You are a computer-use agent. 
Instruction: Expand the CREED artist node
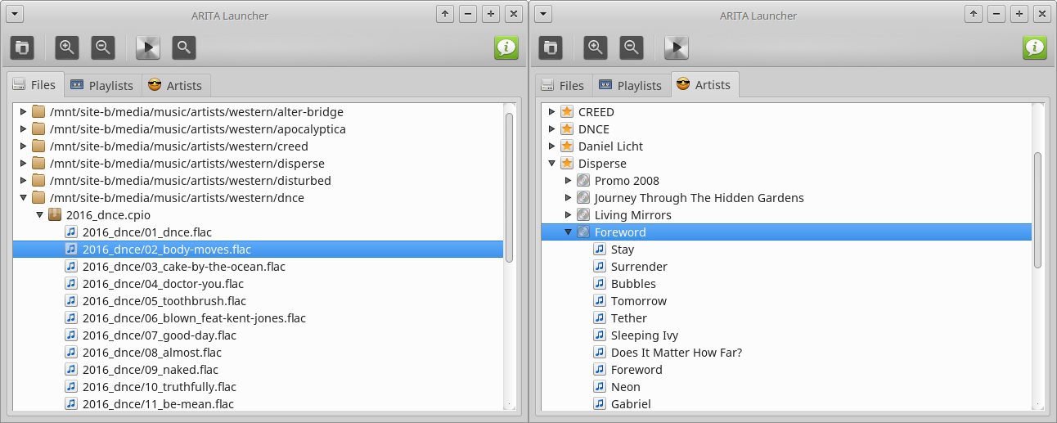551,112
